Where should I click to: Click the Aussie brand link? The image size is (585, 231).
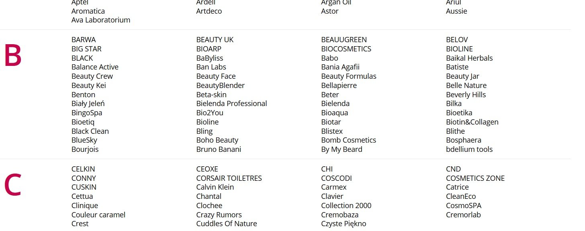(456, 11)
